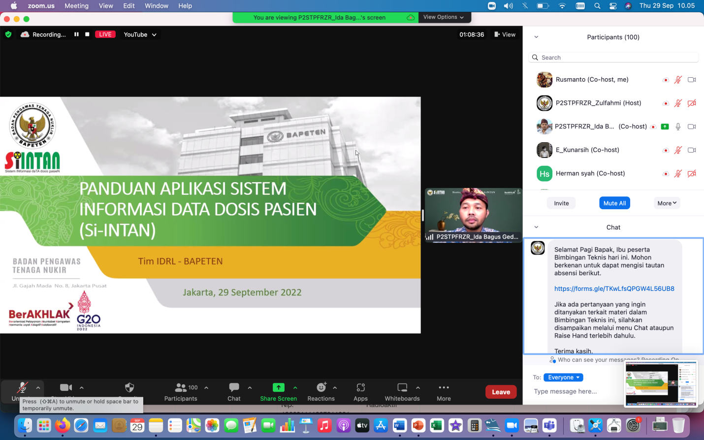
Task: Toggle video icon for Herman syah
Action: pos(692,173)
